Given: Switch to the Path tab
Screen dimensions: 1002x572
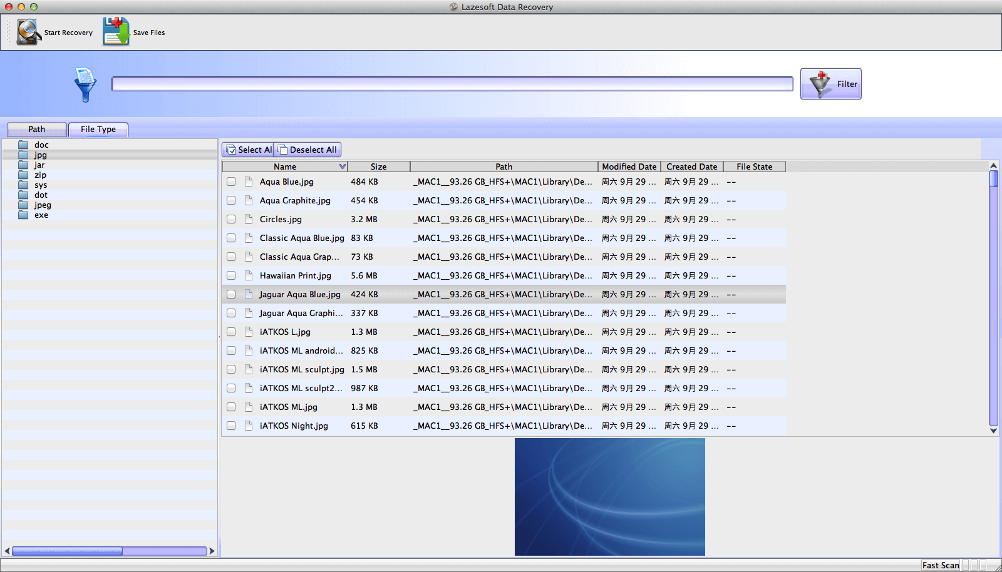Looking at the screenshot, I should pos(36,129).
